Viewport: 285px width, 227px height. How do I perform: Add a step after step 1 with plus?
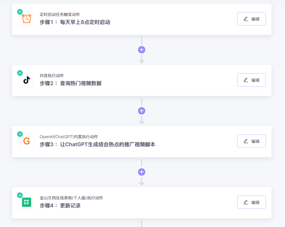point(142,50)
